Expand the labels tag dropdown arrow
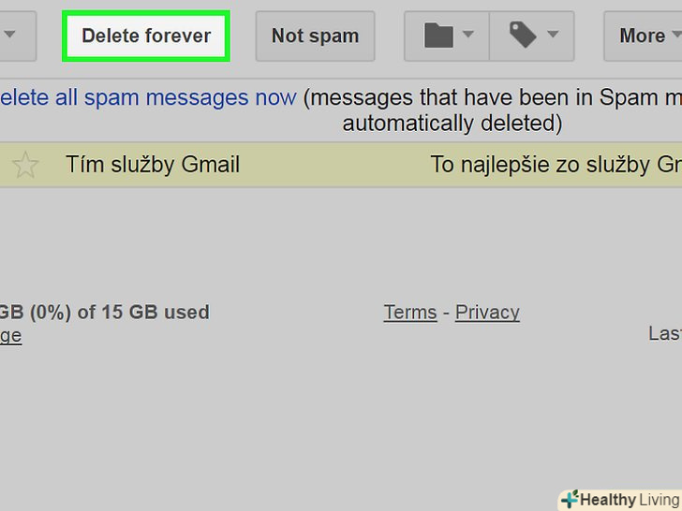682x511 pixels. pyautogui.click(x=553, y=36)
